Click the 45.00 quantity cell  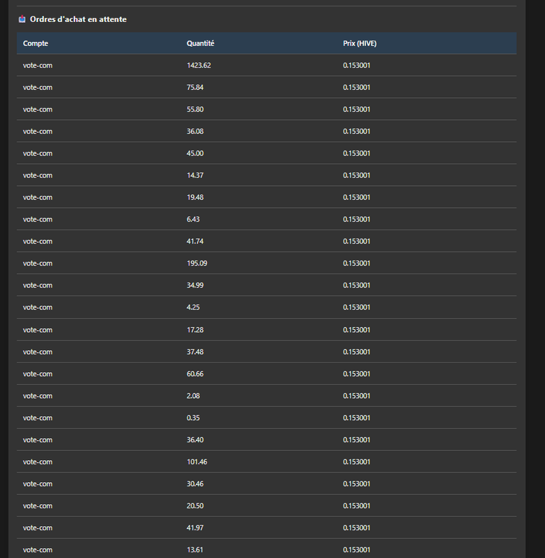pos(195,153)
